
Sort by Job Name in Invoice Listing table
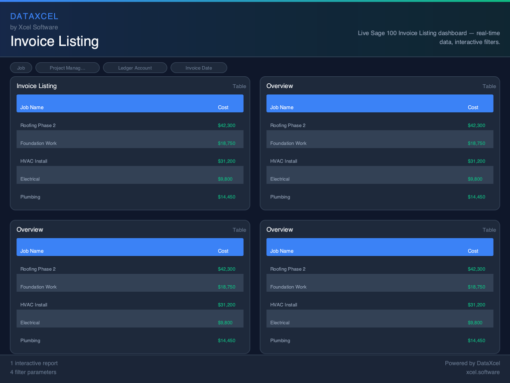coord(32,107)
